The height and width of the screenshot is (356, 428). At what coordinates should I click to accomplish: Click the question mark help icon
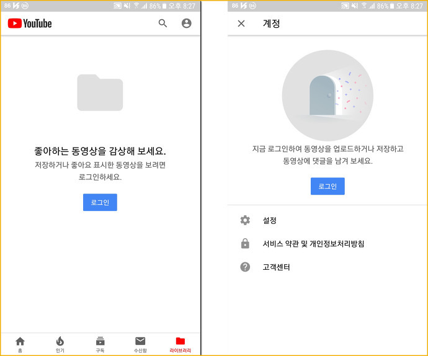(x=245, y=267)
